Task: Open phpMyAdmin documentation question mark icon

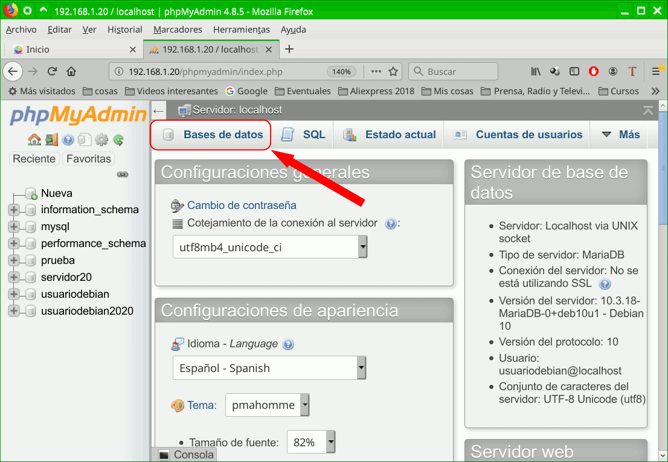Action: tap(68, 140)
